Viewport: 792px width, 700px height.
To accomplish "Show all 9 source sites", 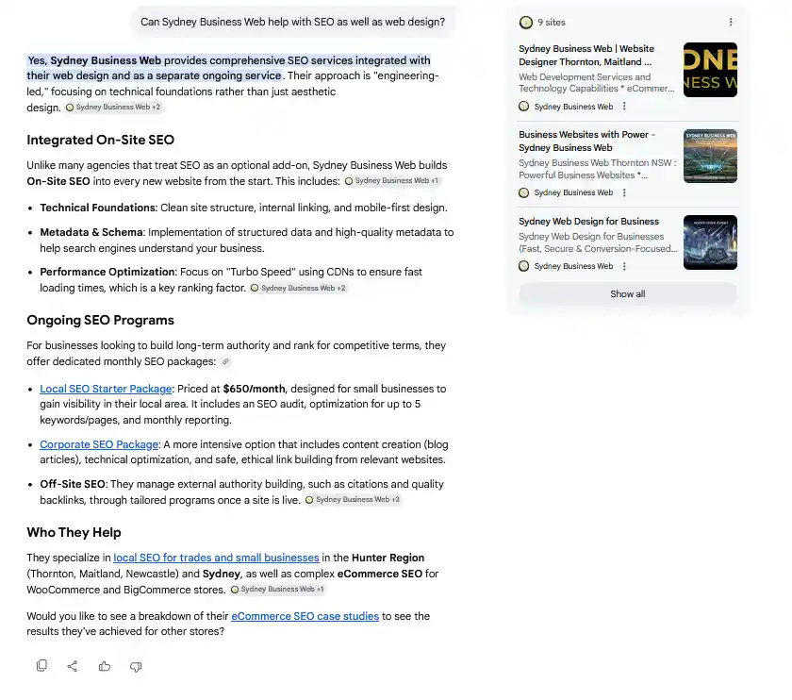I will [627, 294].
